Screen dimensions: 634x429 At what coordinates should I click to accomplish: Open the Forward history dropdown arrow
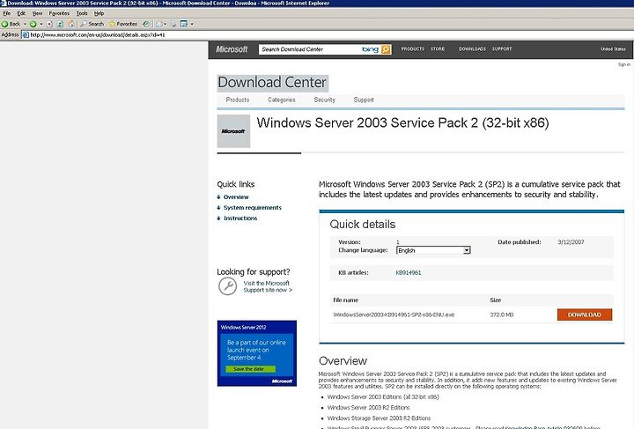(x=41, y=24)
